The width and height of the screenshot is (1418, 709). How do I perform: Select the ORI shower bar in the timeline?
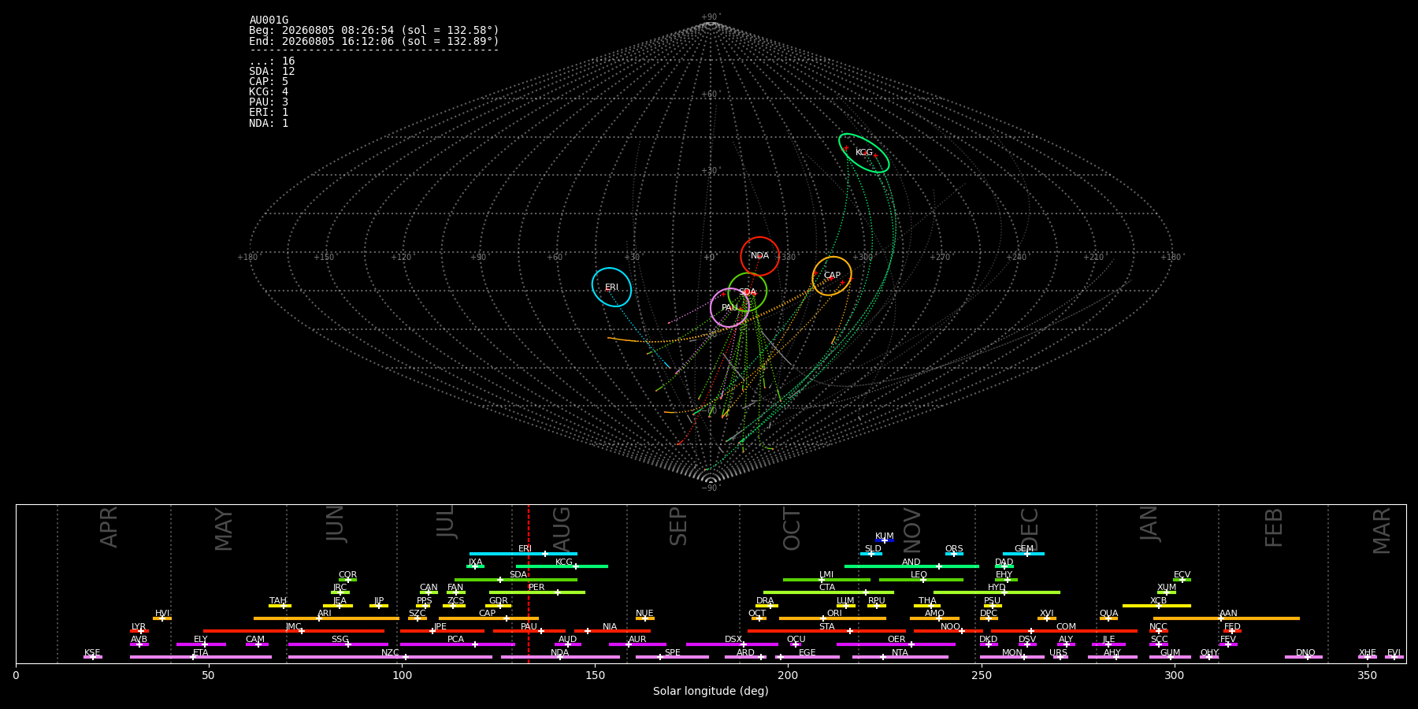click(x=833, y=618)
